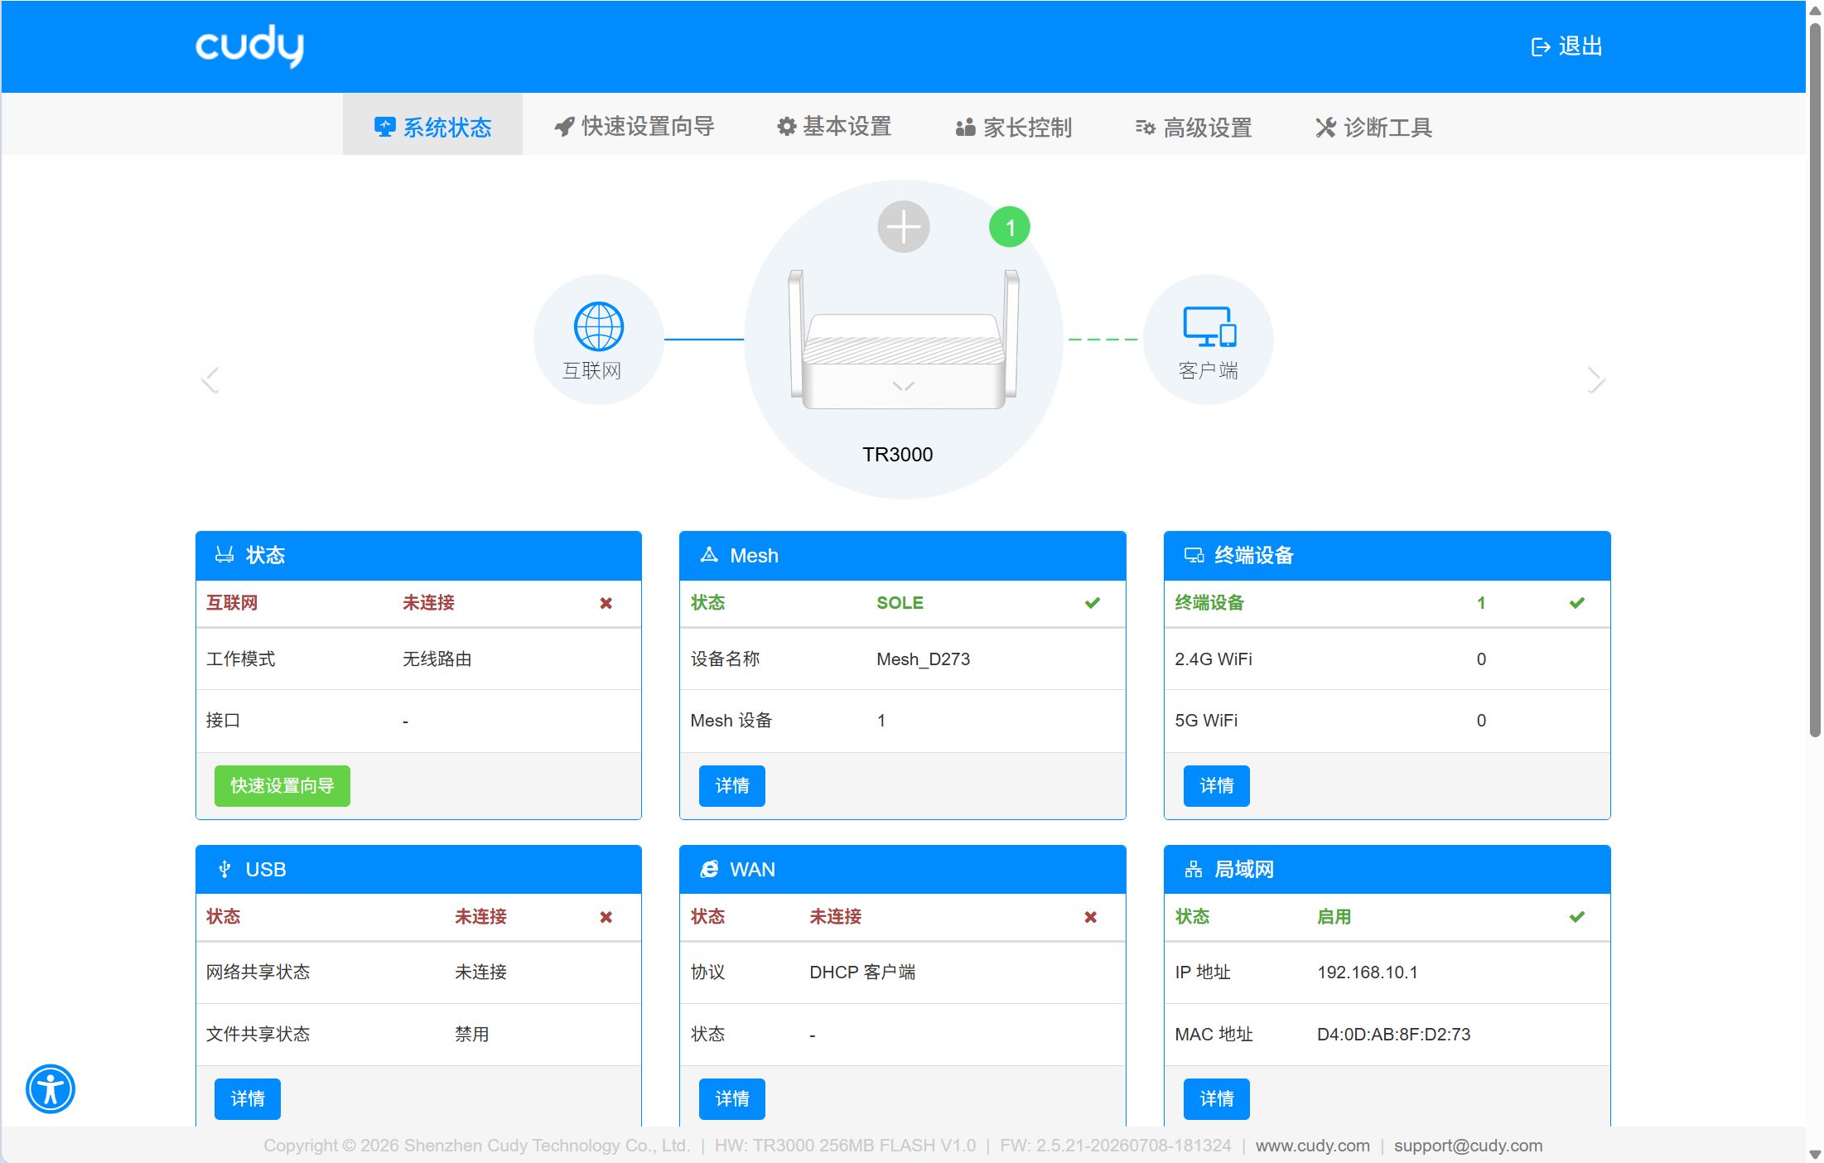Screen dimensions: 1824x1163
Task: Click the green check beside 启用
Action: click(x=1577, y=917)
